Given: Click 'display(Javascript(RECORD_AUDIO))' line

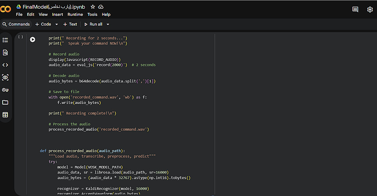Looking at the screenshot, I should pyautogui.click(x=84, y=59).
